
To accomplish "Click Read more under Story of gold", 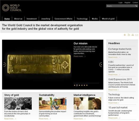I will [10, 119].
